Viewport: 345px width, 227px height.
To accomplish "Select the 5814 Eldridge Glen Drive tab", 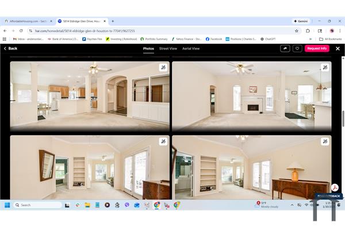I will pyautogui.click(x=82, y=21).
